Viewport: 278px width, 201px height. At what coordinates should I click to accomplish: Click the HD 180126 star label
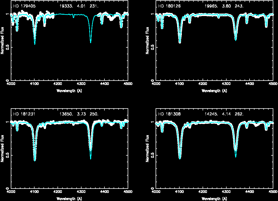click(x=169, y=6)
